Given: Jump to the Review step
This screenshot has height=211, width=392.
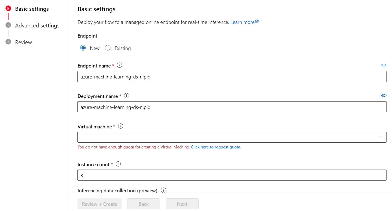Looking at the screenshot, I should pos(24,42).
